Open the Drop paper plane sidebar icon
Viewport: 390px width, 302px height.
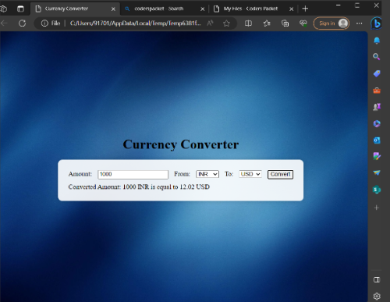point(377,172)
